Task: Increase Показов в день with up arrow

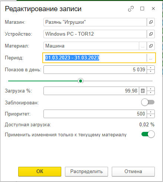Action: [x=151, y=68]
